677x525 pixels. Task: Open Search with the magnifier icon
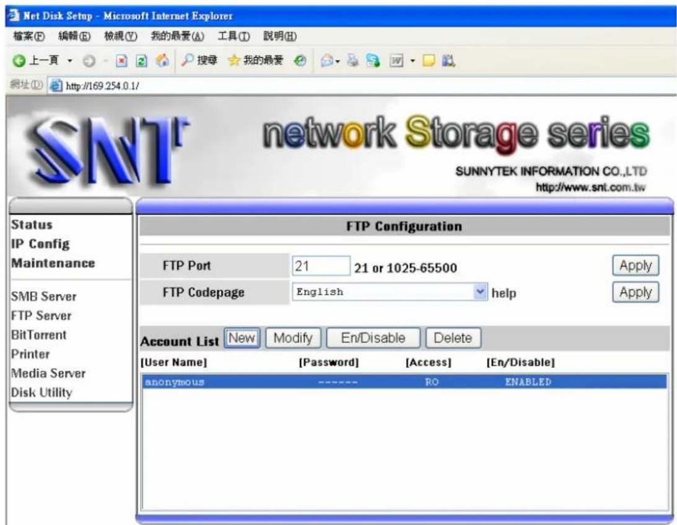coord(199,61)
